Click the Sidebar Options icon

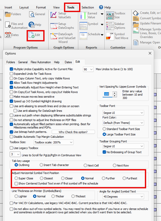coord(110,26)
